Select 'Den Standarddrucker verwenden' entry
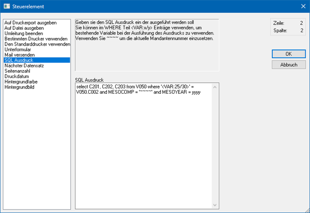The image size is (310, 213). (x=36, y=44)
